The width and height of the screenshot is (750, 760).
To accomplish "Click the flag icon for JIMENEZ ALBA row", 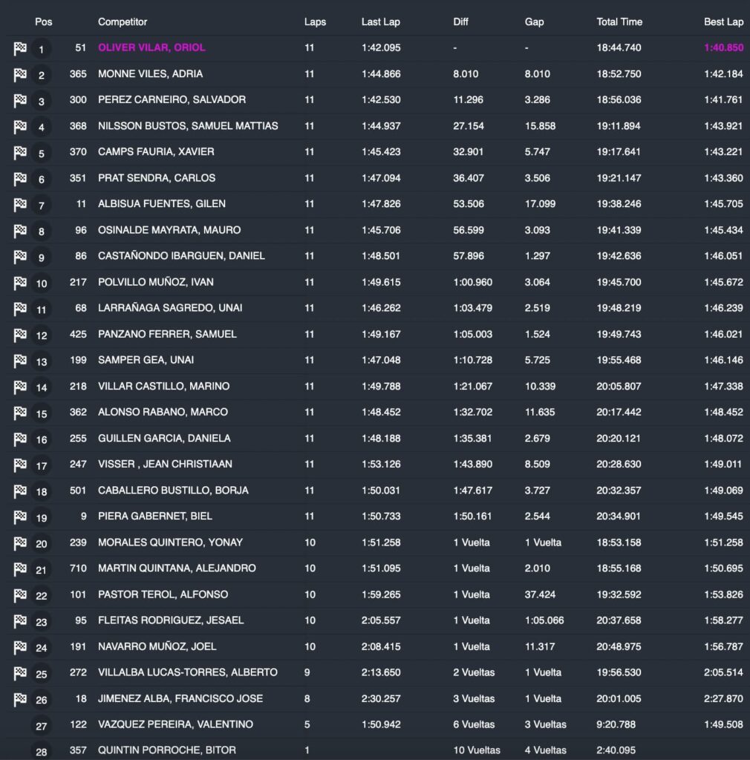I will click(20, 699).
